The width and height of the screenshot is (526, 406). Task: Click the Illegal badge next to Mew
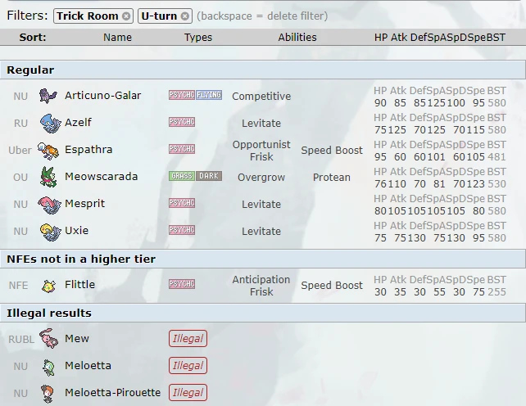(188, 339)
